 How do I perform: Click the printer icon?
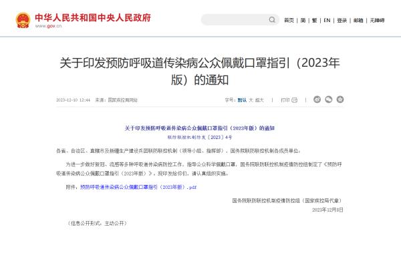point(294,100)
